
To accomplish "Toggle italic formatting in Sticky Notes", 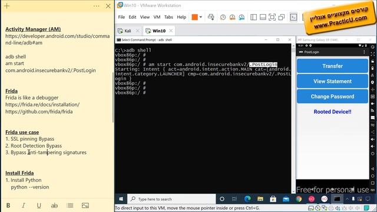I will pos(24,206).
